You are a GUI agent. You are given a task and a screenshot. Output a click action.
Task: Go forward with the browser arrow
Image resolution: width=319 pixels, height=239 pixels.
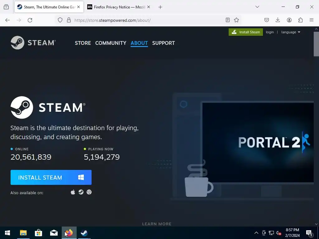click(19, 20)
